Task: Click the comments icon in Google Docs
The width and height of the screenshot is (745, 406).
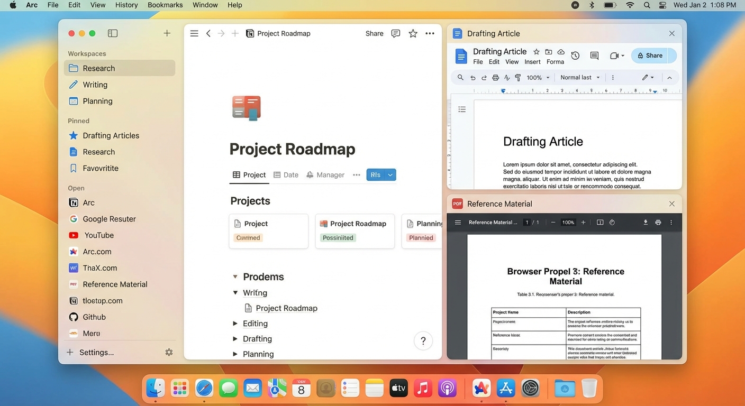Action: 594,56
